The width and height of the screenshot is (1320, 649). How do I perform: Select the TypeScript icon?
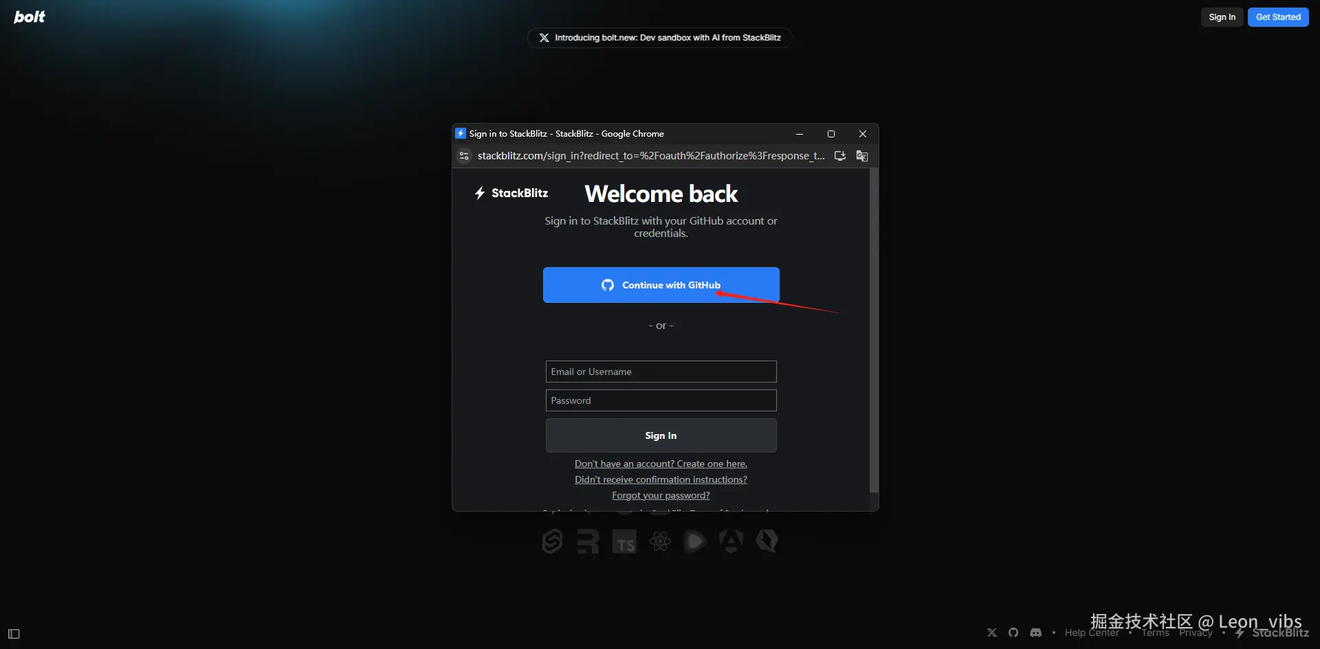(x=624, y=541)
